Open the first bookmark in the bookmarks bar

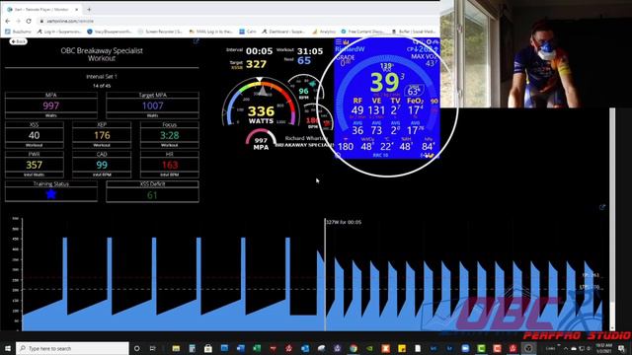point(18,32)
